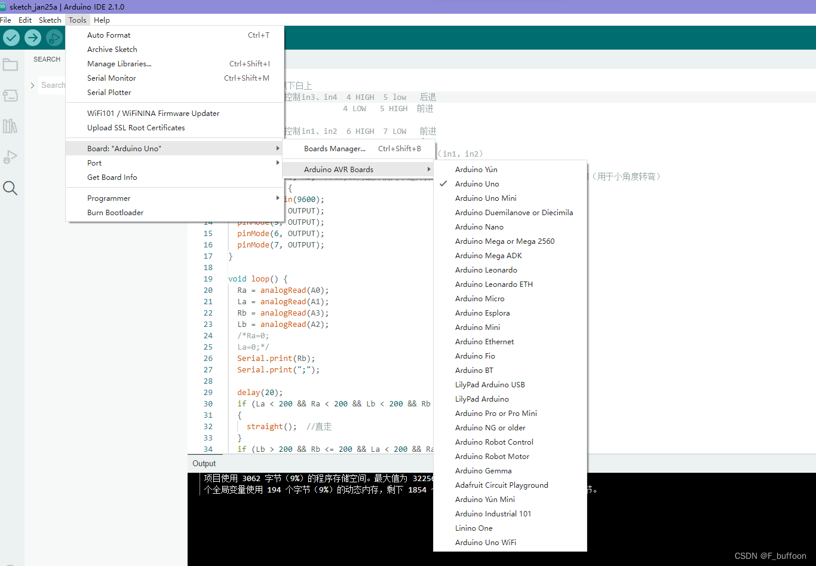Open the Boards Manager sidebar icon

(10, 96)
